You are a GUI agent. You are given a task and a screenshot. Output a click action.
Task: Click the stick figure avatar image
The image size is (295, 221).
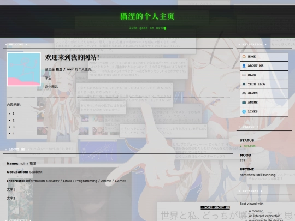23,69
